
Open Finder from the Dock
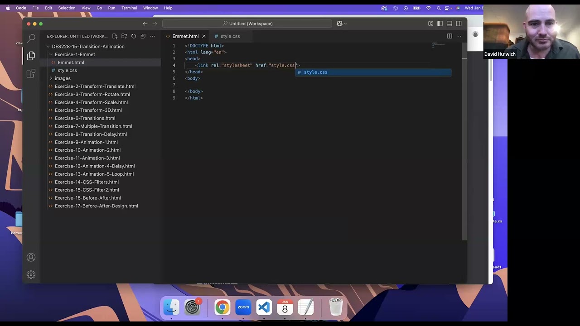point(171,307)
